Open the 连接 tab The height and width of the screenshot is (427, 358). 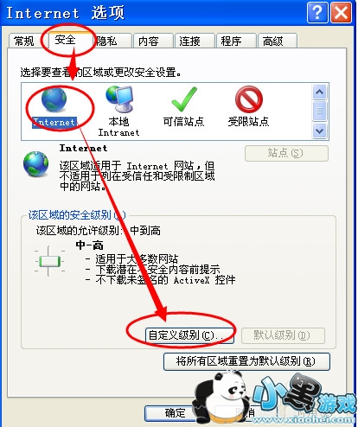point(190,41)
